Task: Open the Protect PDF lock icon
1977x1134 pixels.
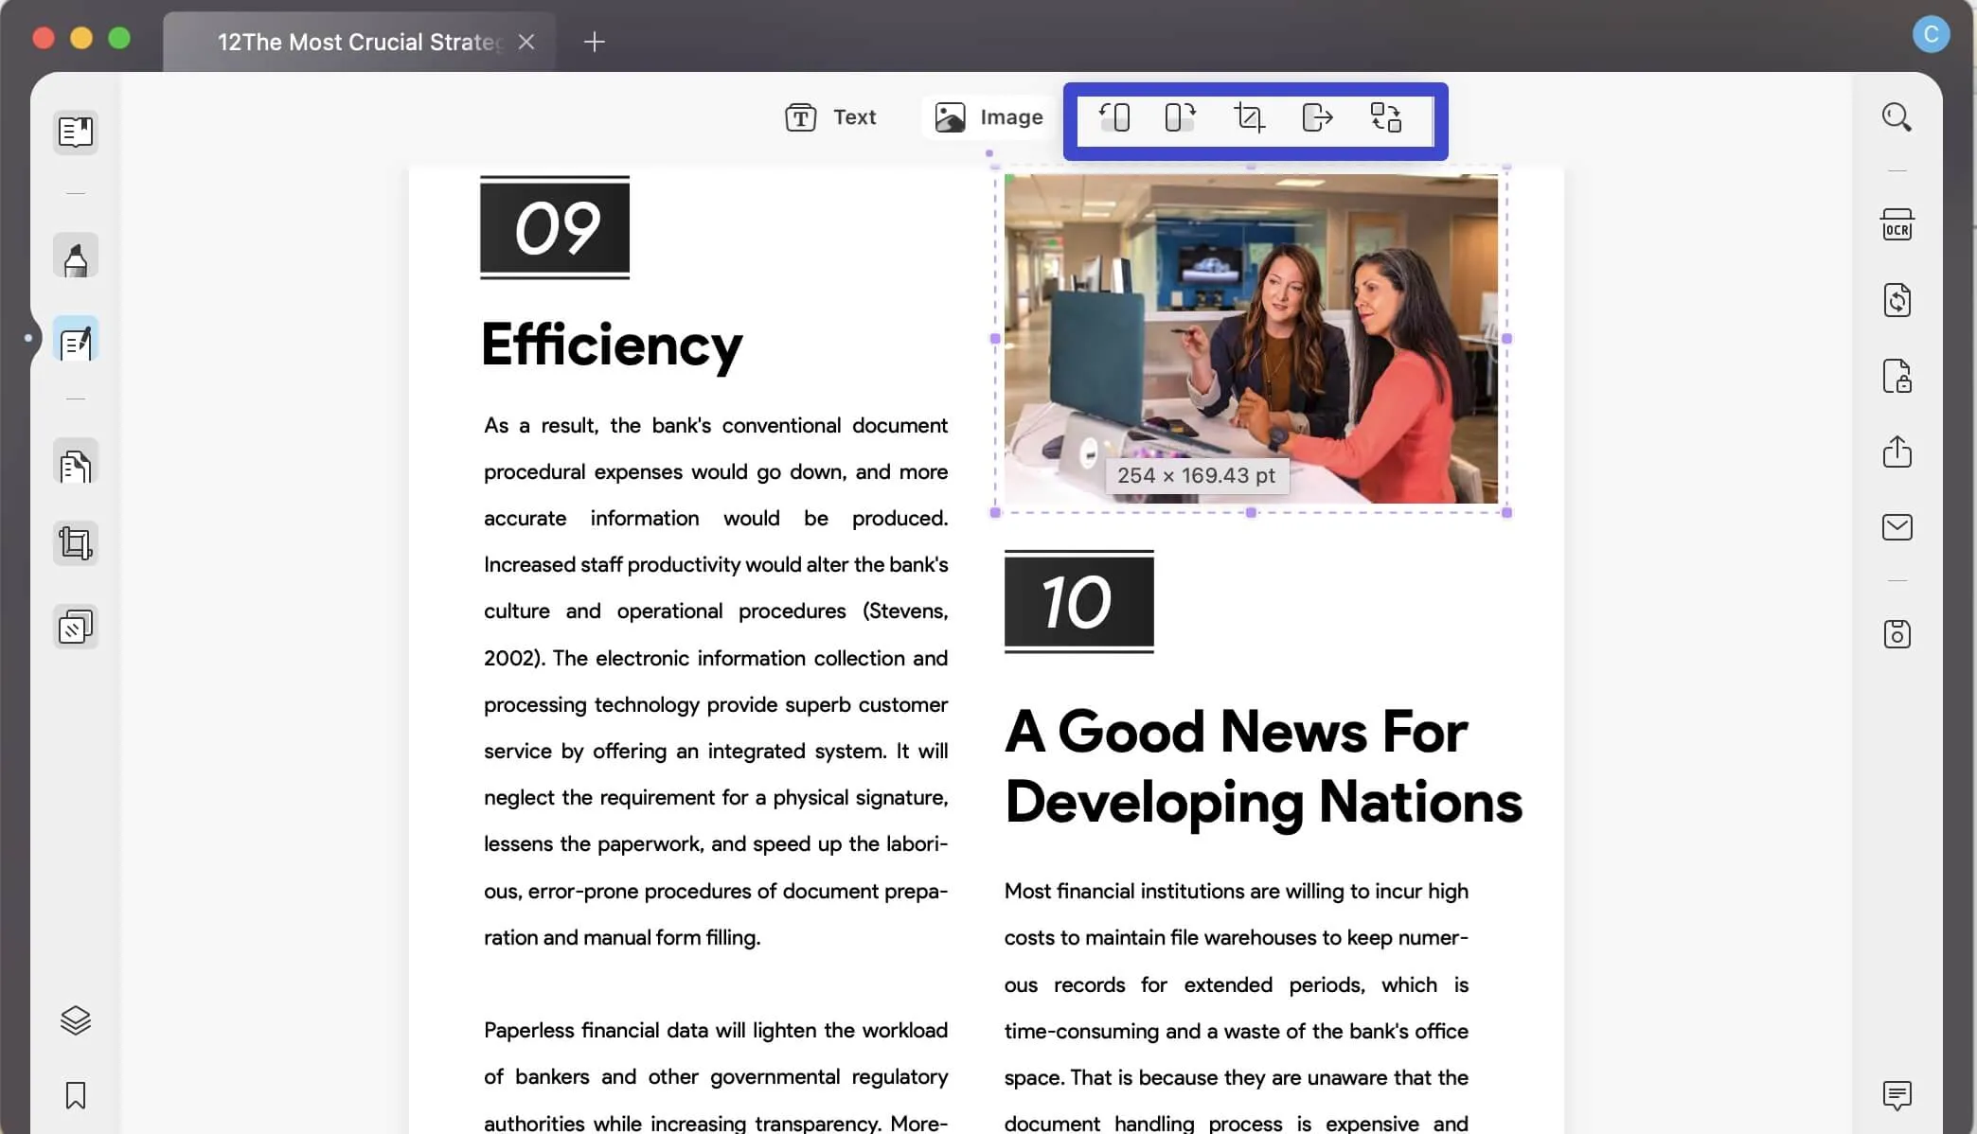Action: pyautogui.click(x=1897, y=376)
